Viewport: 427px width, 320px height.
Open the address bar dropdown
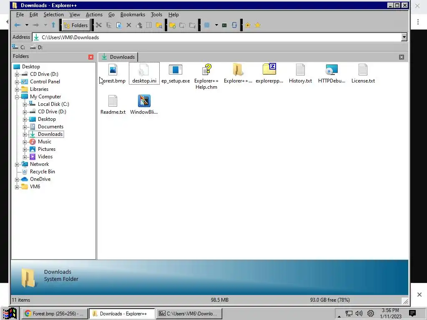(x=404, y=37)
